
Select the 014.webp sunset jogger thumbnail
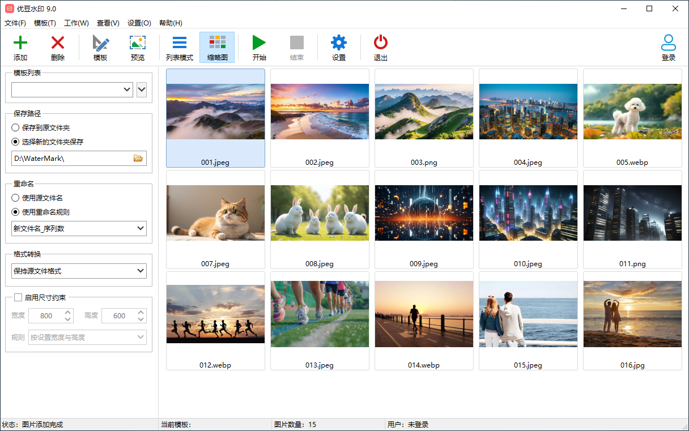pos(424,321)
